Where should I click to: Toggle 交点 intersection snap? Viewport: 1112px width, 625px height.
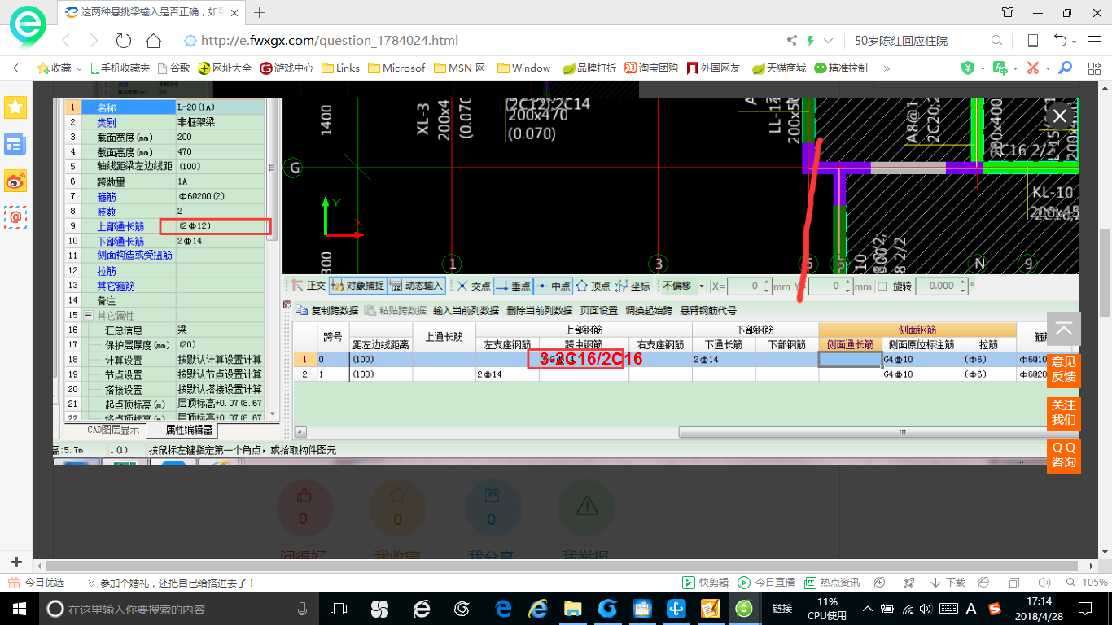pos(473,286)
